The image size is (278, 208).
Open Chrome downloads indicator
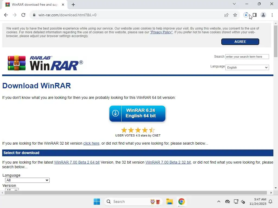246,15
